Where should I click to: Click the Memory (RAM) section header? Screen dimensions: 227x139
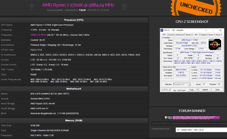pyautogui.click(x=74, y=120)
